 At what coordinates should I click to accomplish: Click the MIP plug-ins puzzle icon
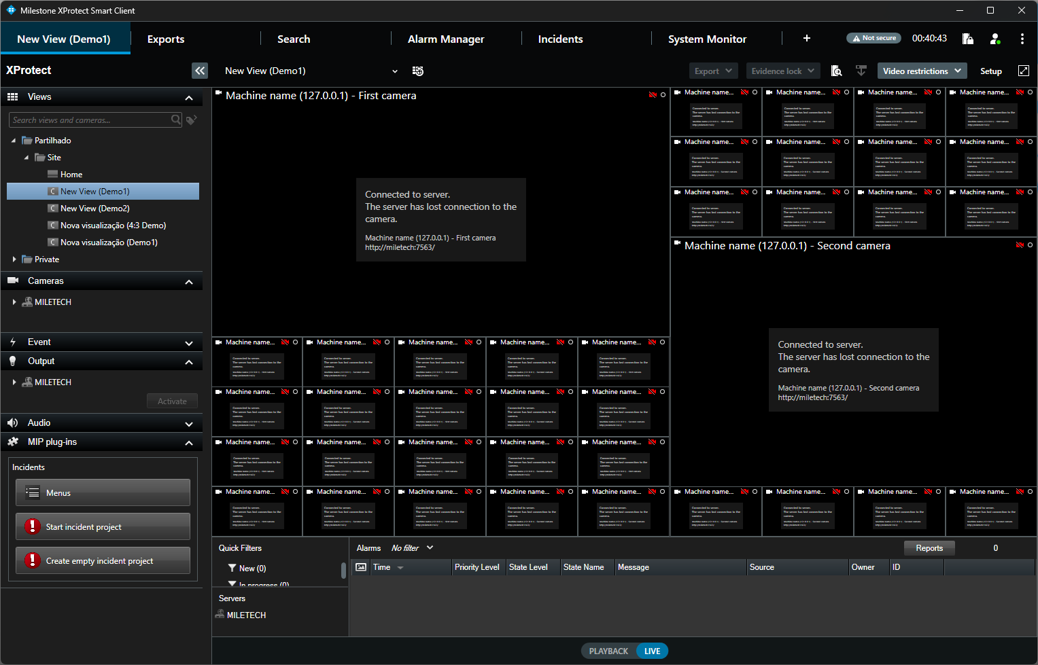13,442
